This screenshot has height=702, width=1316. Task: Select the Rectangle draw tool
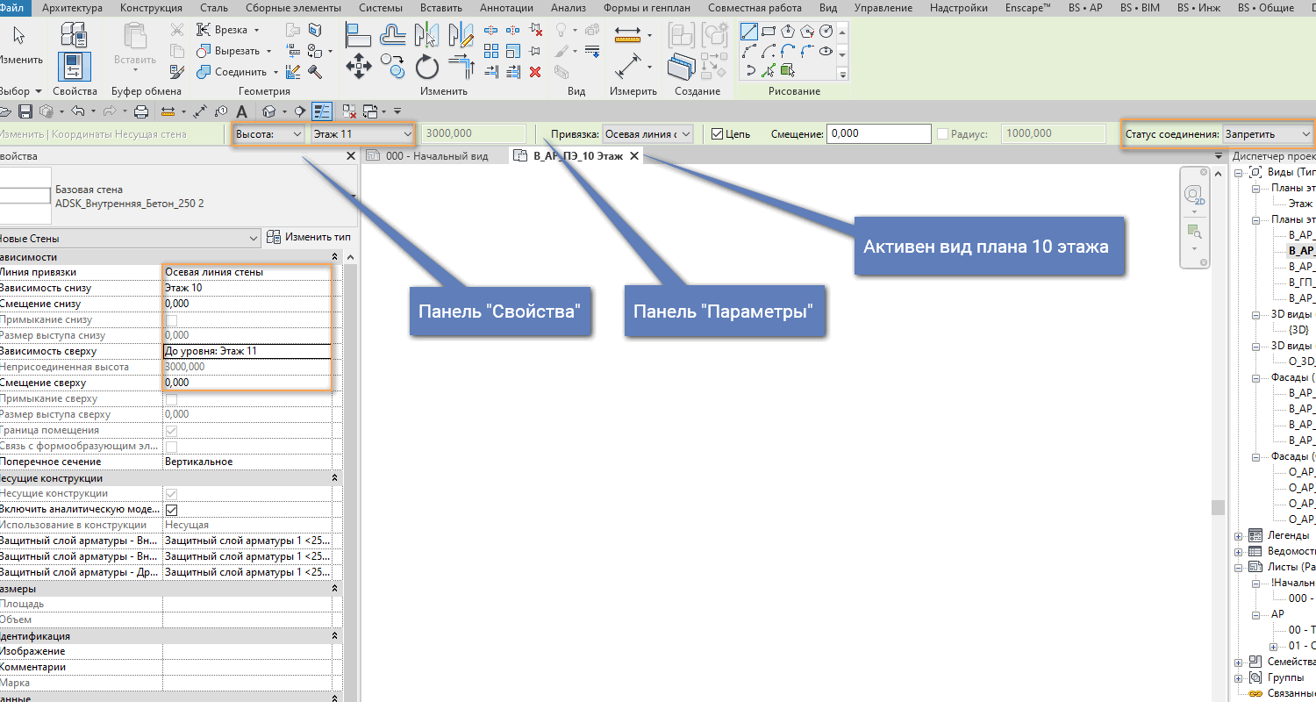click(x=769, y=32)
